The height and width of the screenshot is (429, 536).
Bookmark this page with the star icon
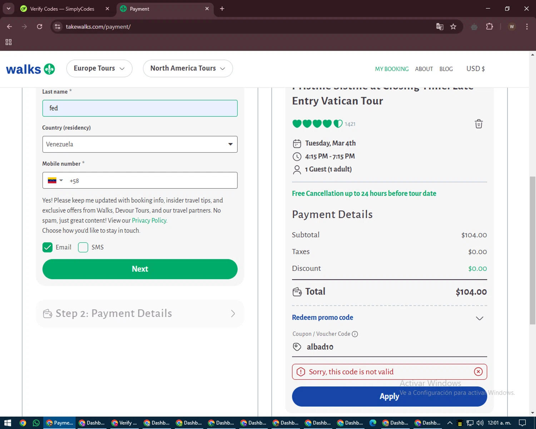pos(453,27)
